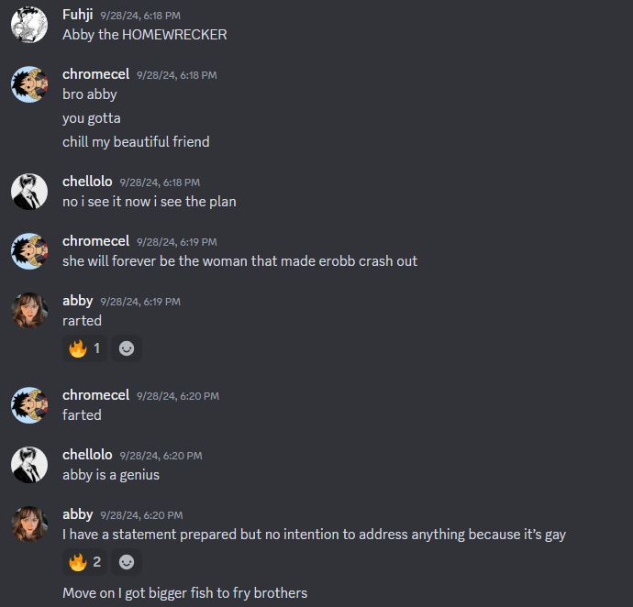This screenshot has width=633, height=607.
Task: Click the chromecel username above 'farted'
Action: (x=95, y=395)
